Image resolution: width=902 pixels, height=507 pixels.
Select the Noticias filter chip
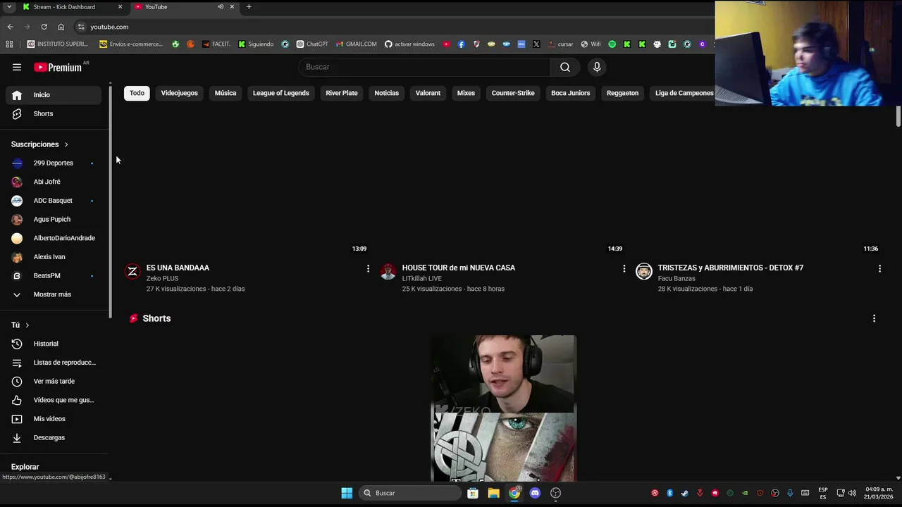386,93
